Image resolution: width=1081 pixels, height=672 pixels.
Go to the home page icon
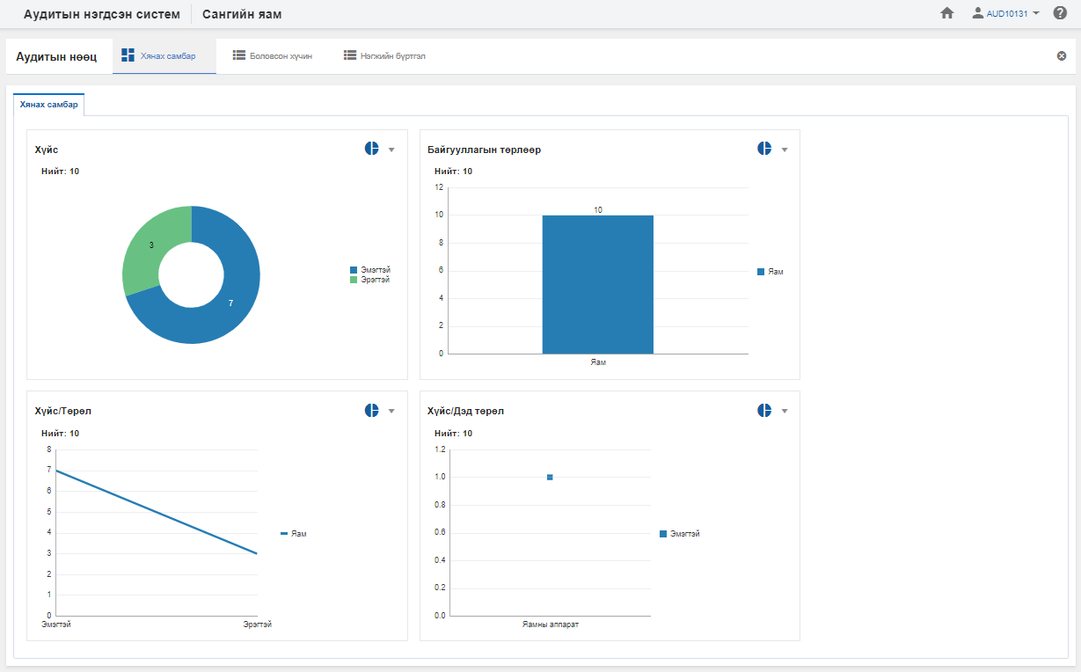(x=947, y=13)
